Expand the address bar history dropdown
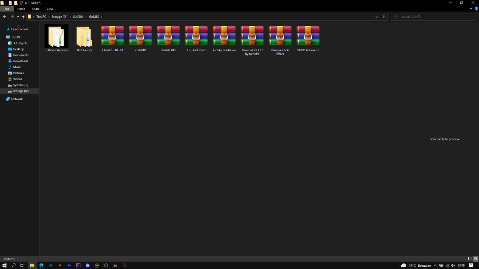The image size is (479, 269). 376,17
